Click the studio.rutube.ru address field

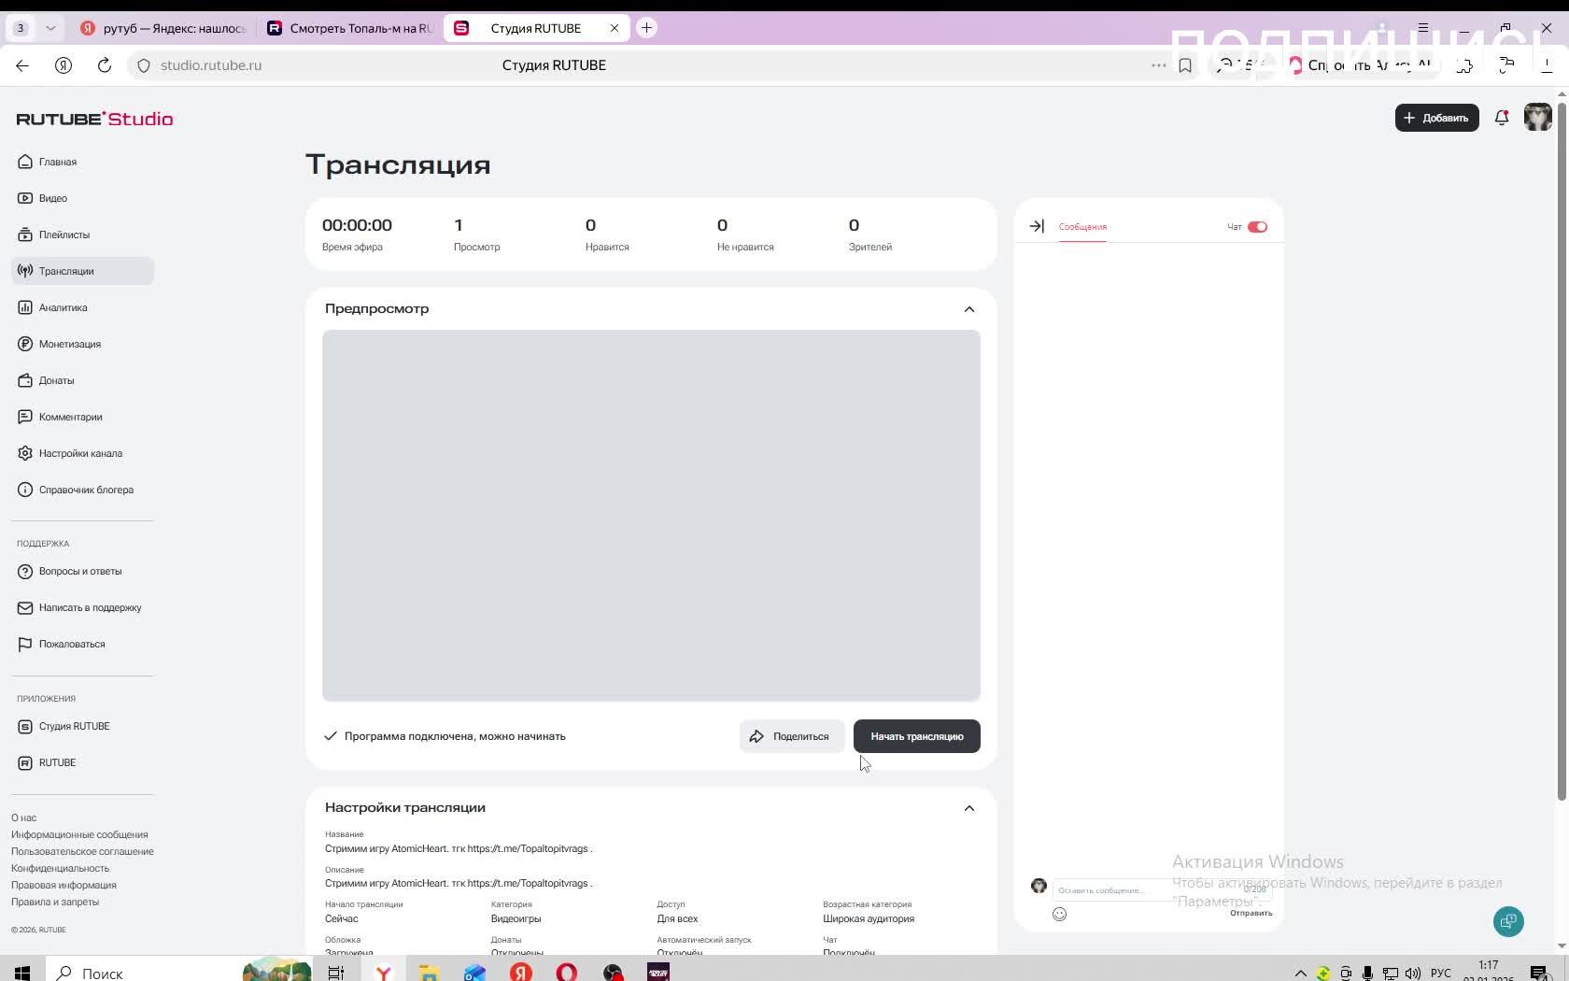coord(210,65)
